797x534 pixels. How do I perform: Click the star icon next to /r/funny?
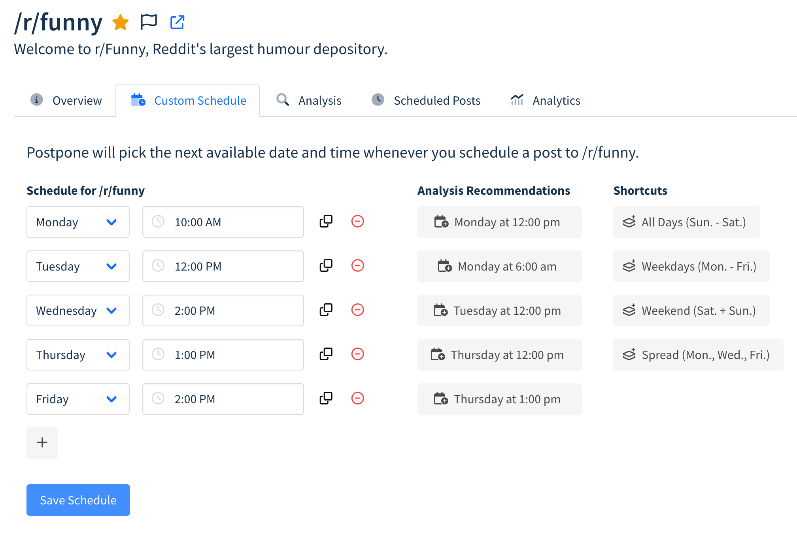(121, 23)
